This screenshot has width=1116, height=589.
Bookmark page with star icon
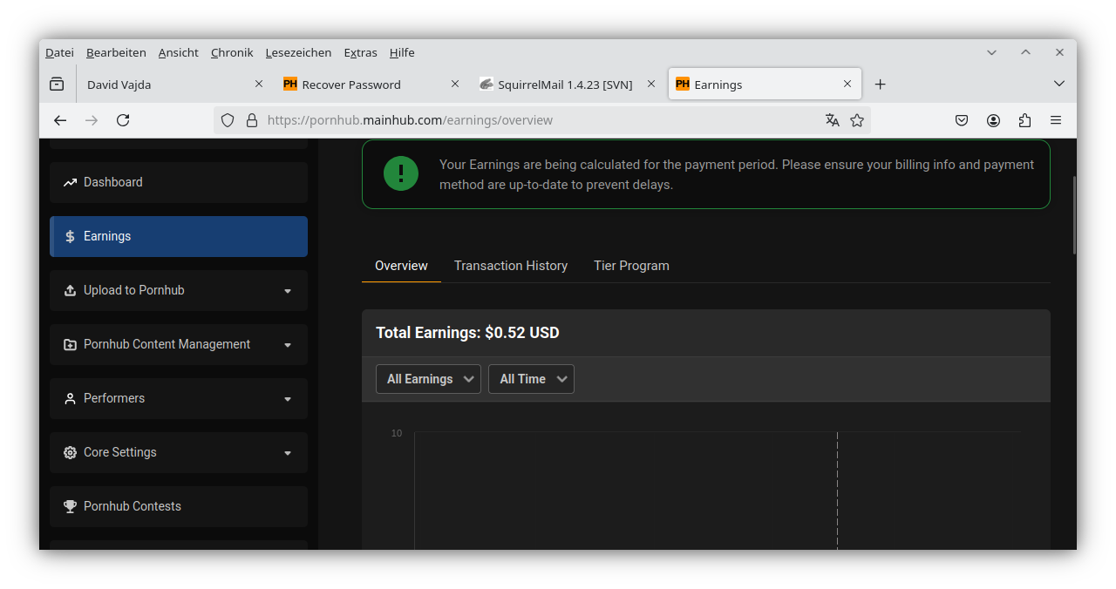857,120
